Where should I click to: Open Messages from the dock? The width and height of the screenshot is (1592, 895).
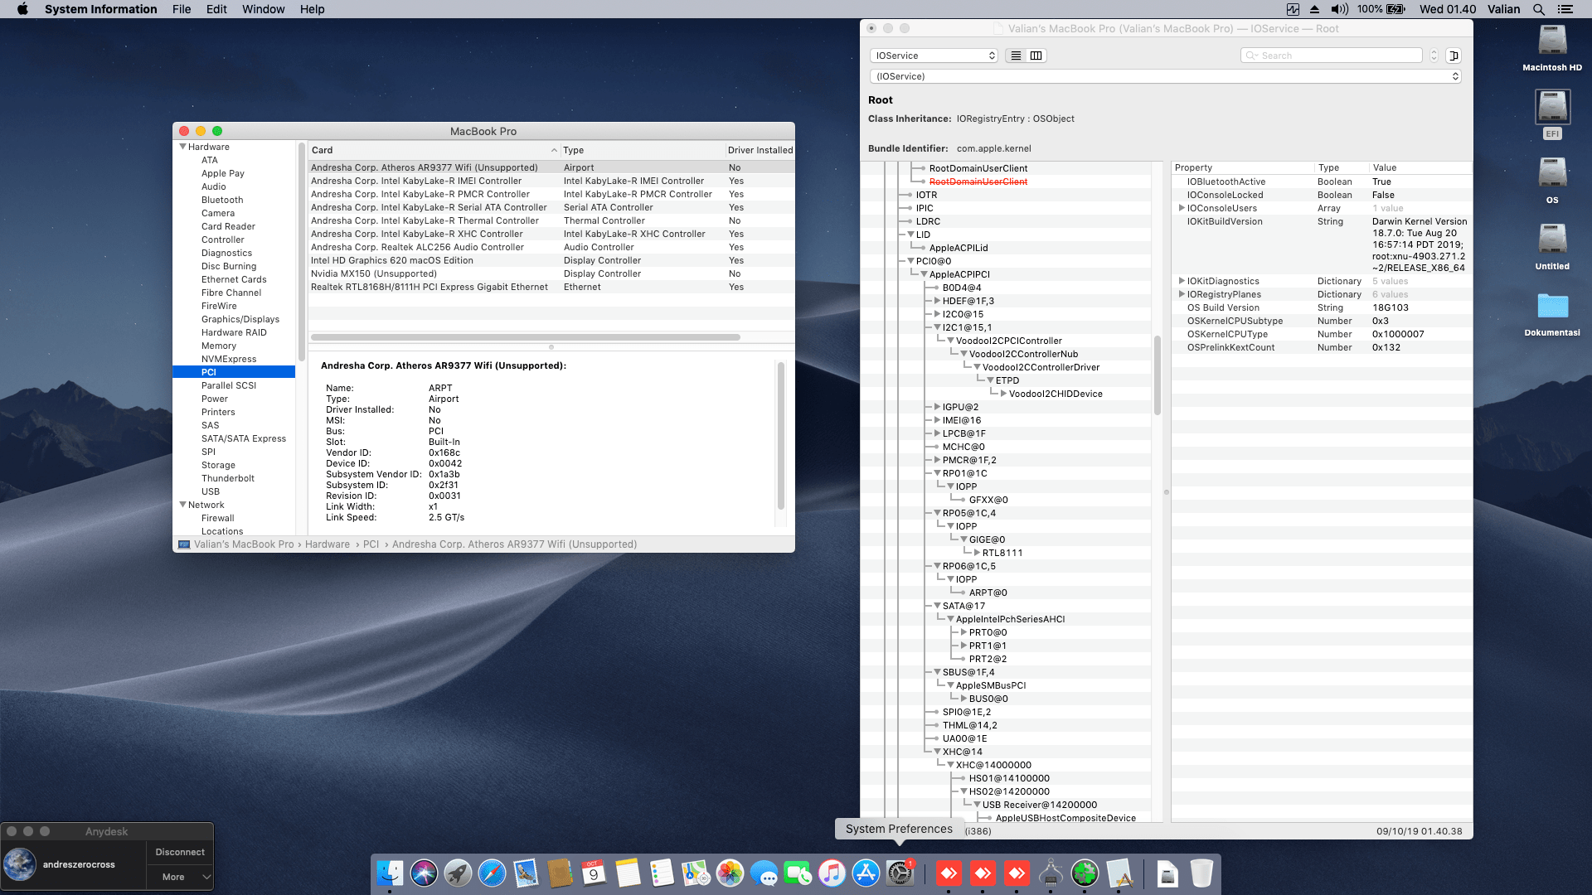click(x=764, y=873)
